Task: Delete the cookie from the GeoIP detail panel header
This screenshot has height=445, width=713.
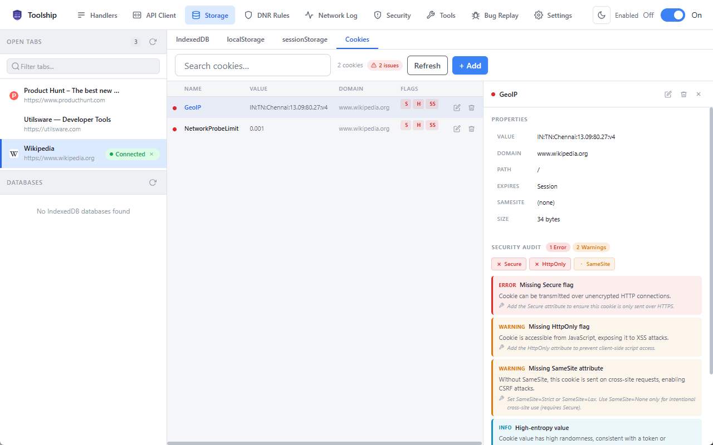Action: pyautogui.click(x=683, y=95)
